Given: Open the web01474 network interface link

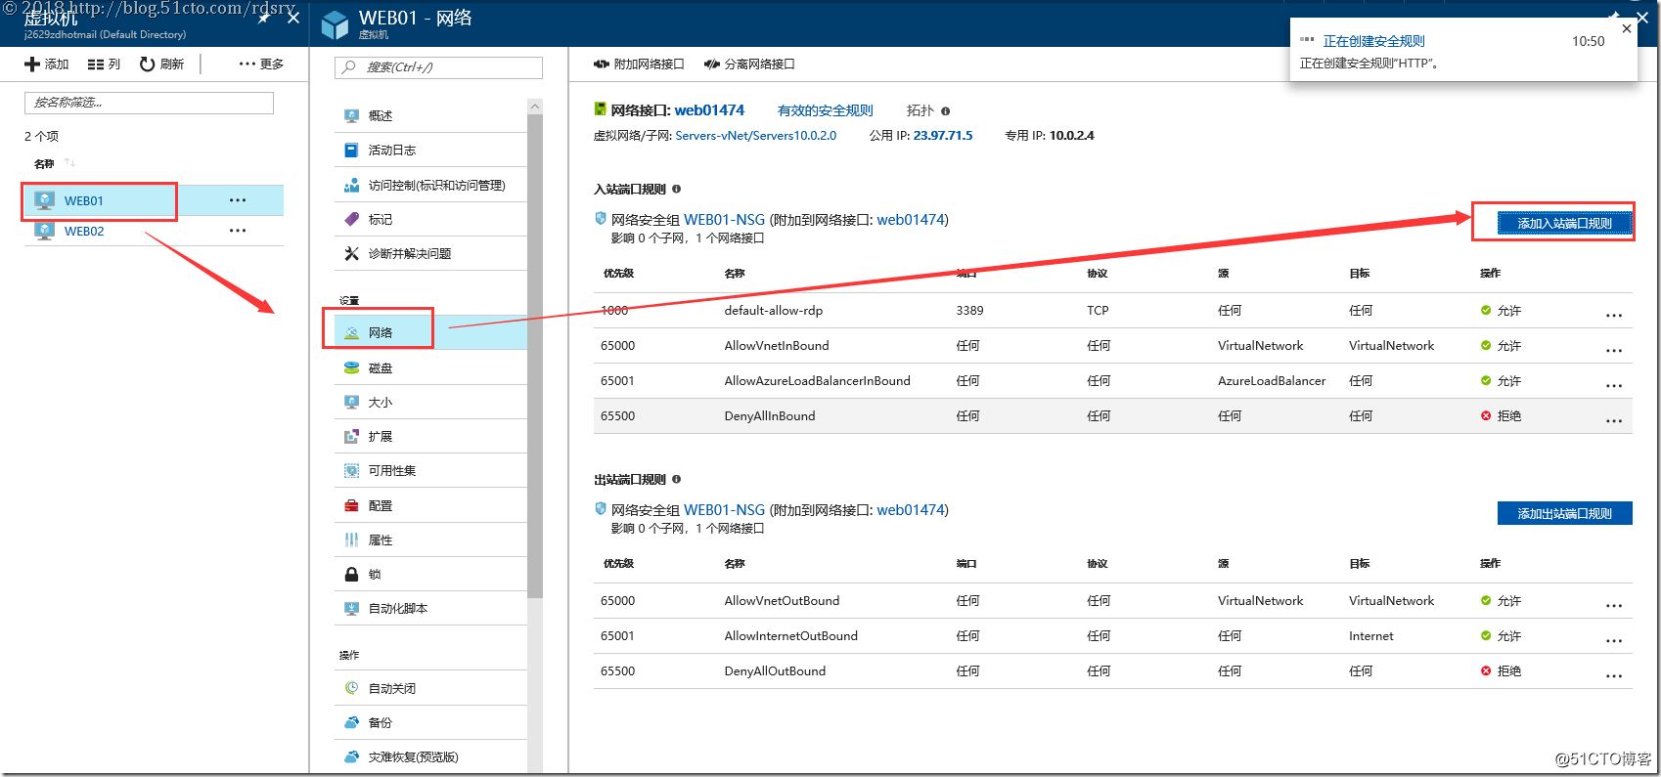Looking at the screenshot, I should (709, 109).
